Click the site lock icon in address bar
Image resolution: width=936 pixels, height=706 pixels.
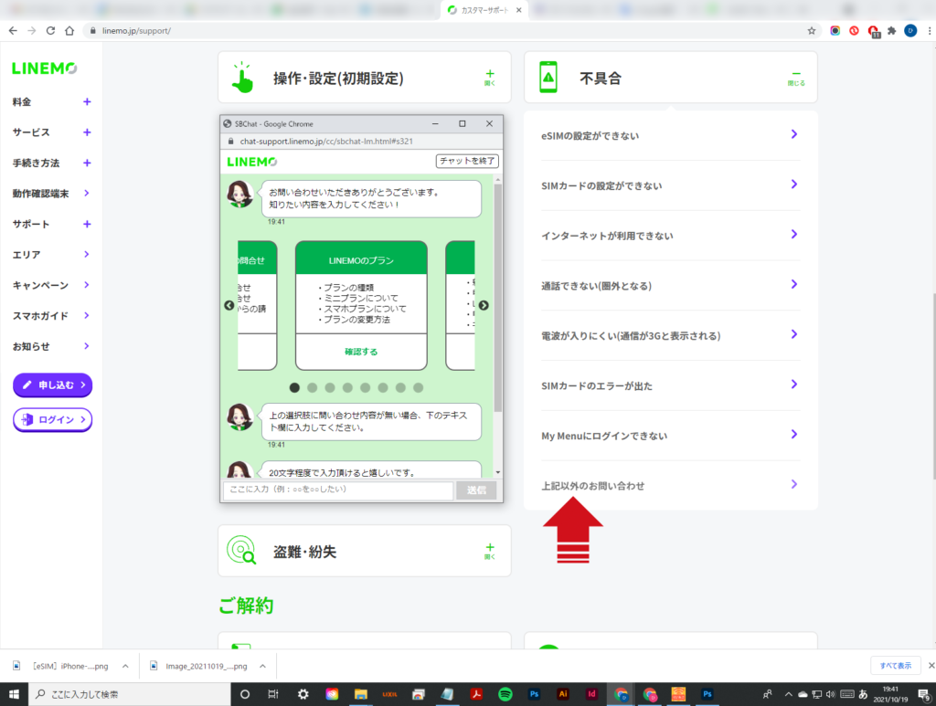(x=92, y=30)
